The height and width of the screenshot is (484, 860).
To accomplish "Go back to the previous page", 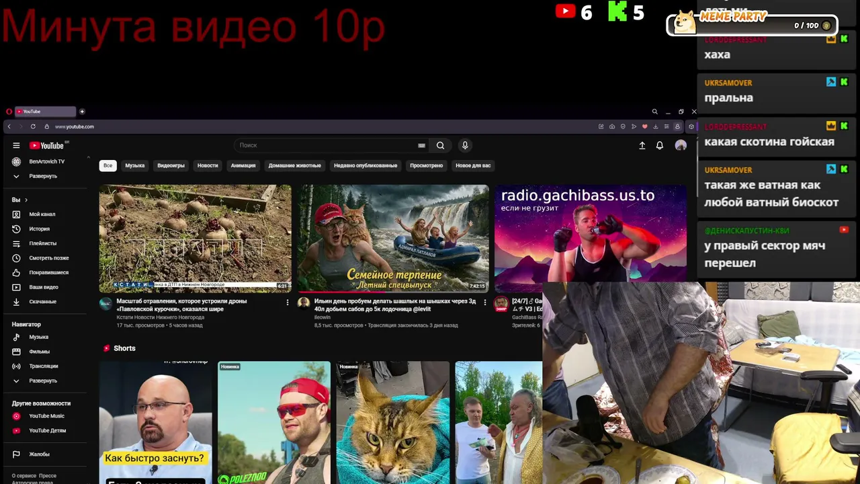I will pos(9,126).
